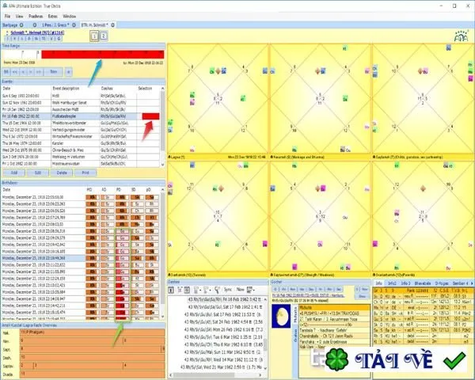Click Now in the Dashas toolbar
Viewport: 475px width, 380px height.
click(241, 290)
